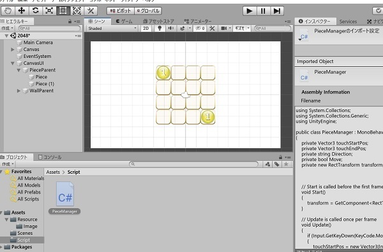The height and width of the screenshot is (252, 383).
Task: Toggle scene audio speaker icon
Action: pos(170,29)
